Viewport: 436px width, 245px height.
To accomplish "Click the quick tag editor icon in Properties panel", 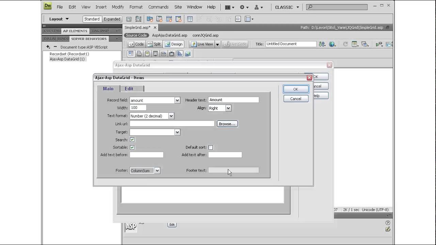I will (388, 229).
